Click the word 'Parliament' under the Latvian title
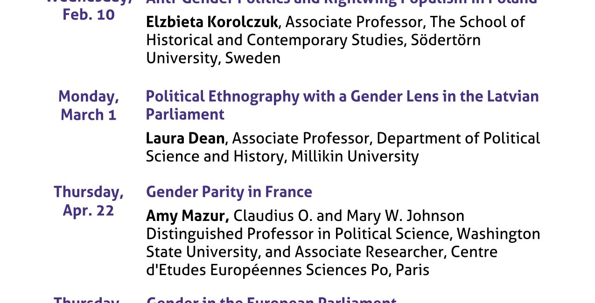 pyautogui.click(x=185, y=115)
